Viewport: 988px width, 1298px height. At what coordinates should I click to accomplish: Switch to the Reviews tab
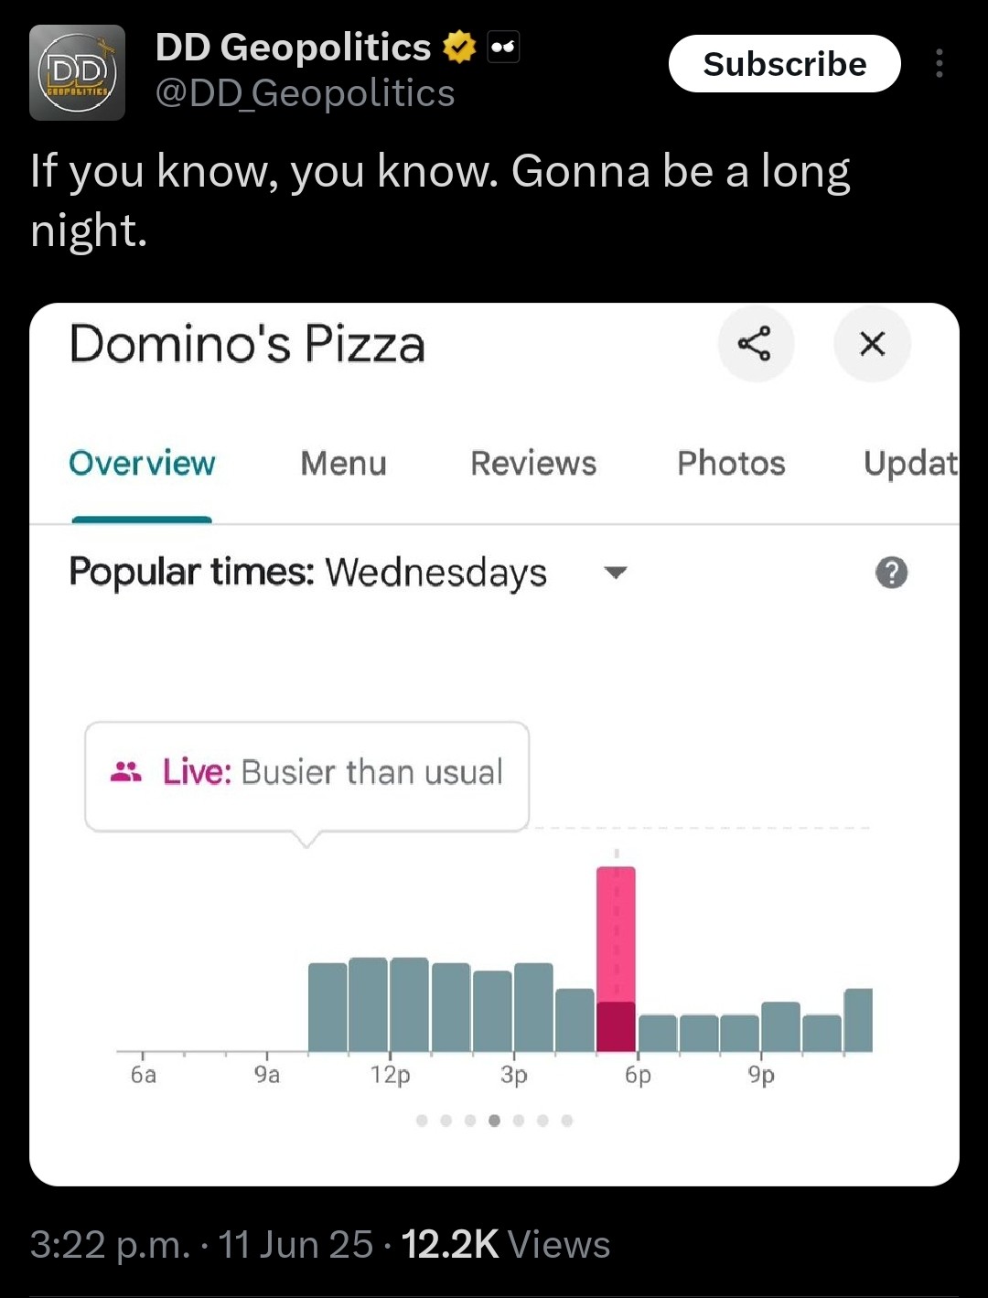point(533,464)
